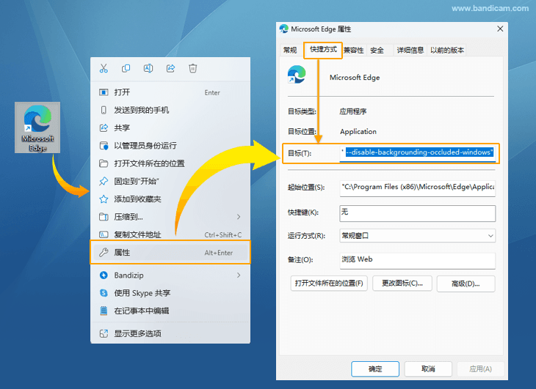
Task: Switch to the 常规 tab
Action: point(290,51)
